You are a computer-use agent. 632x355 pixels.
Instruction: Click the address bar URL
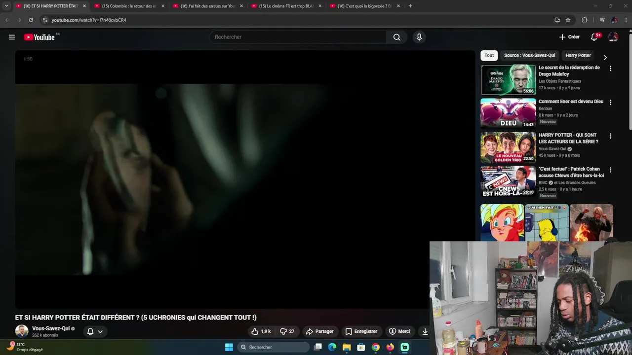[x=89, y=20]
